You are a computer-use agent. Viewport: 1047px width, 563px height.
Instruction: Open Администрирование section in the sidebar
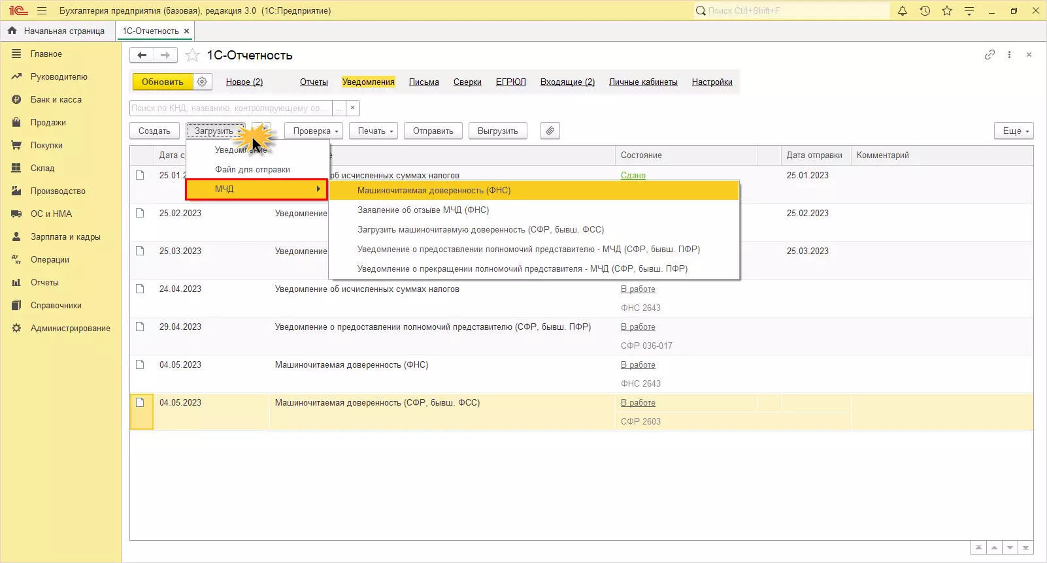pyautogui.click(x=71, y=329)
